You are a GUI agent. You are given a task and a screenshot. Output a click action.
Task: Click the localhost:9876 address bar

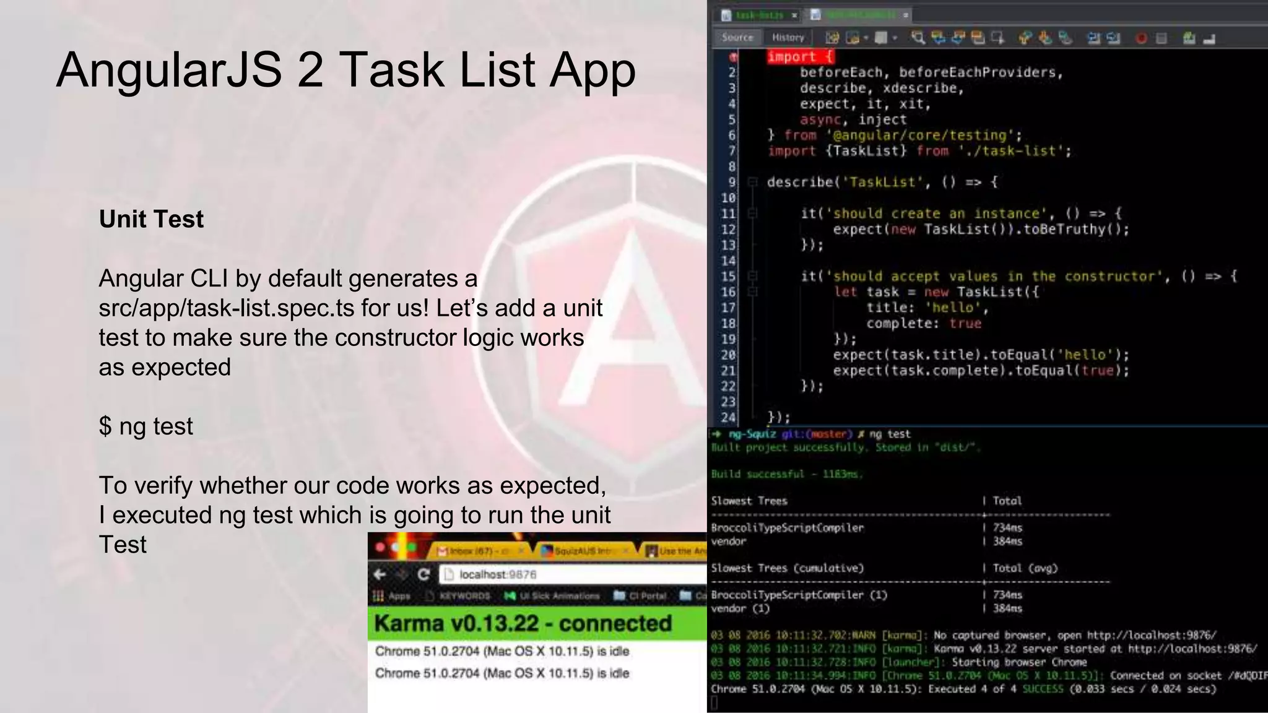573,574
